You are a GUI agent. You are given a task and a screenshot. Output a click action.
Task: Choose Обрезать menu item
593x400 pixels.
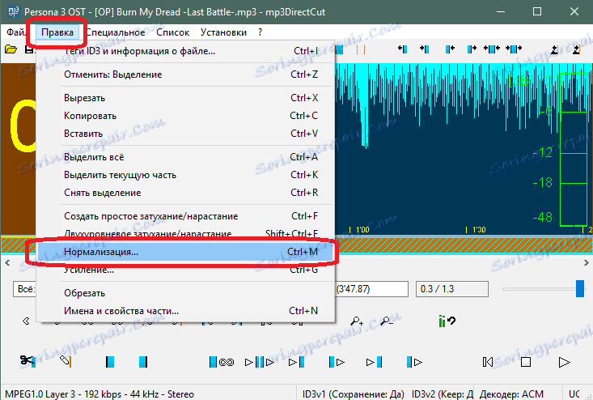pos(185,293)
